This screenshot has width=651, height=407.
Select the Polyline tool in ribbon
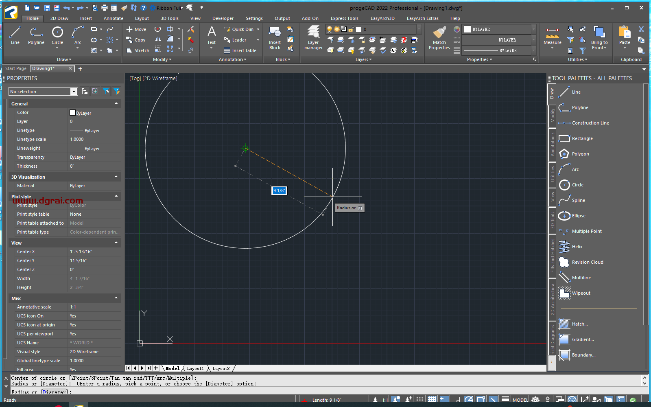36,36
